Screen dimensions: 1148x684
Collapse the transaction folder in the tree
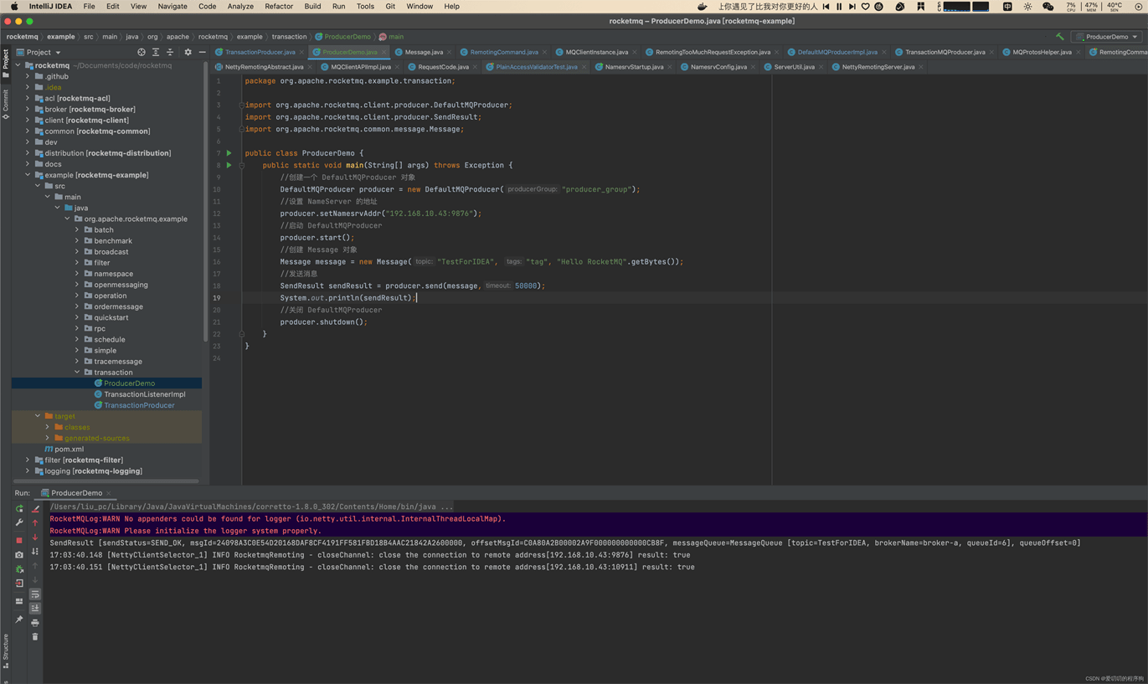click(77, 373)
